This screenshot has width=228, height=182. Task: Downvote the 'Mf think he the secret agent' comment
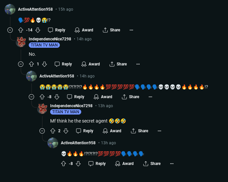point(66,131)
